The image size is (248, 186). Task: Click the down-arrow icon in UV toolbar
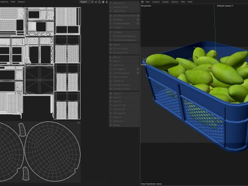coord(106,2)
